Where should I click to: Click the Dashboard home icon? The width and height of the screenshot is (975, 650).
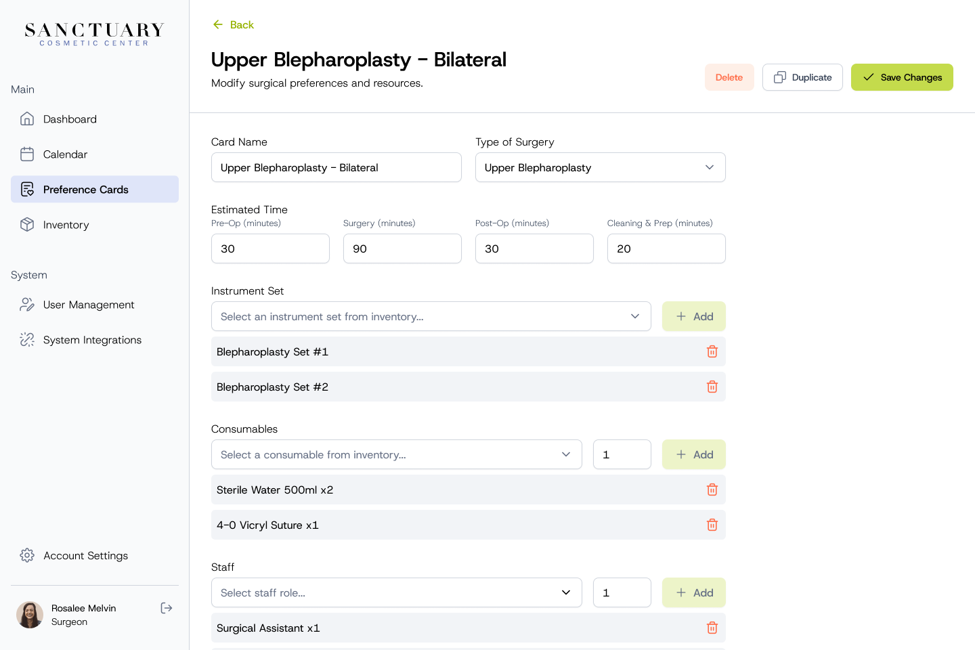tap(27, 119)
